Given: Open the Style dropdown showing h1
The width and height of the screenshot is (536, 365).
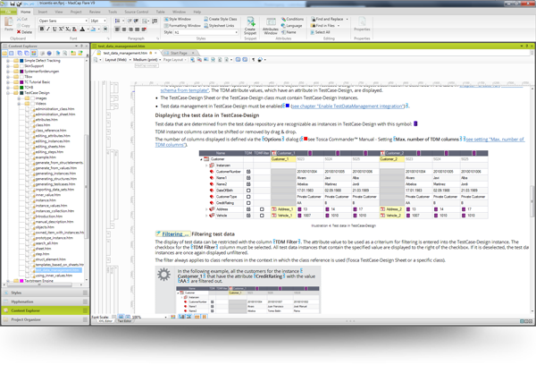Looking at the screenshot, I should pyautogui.click(x=206, y=32).
